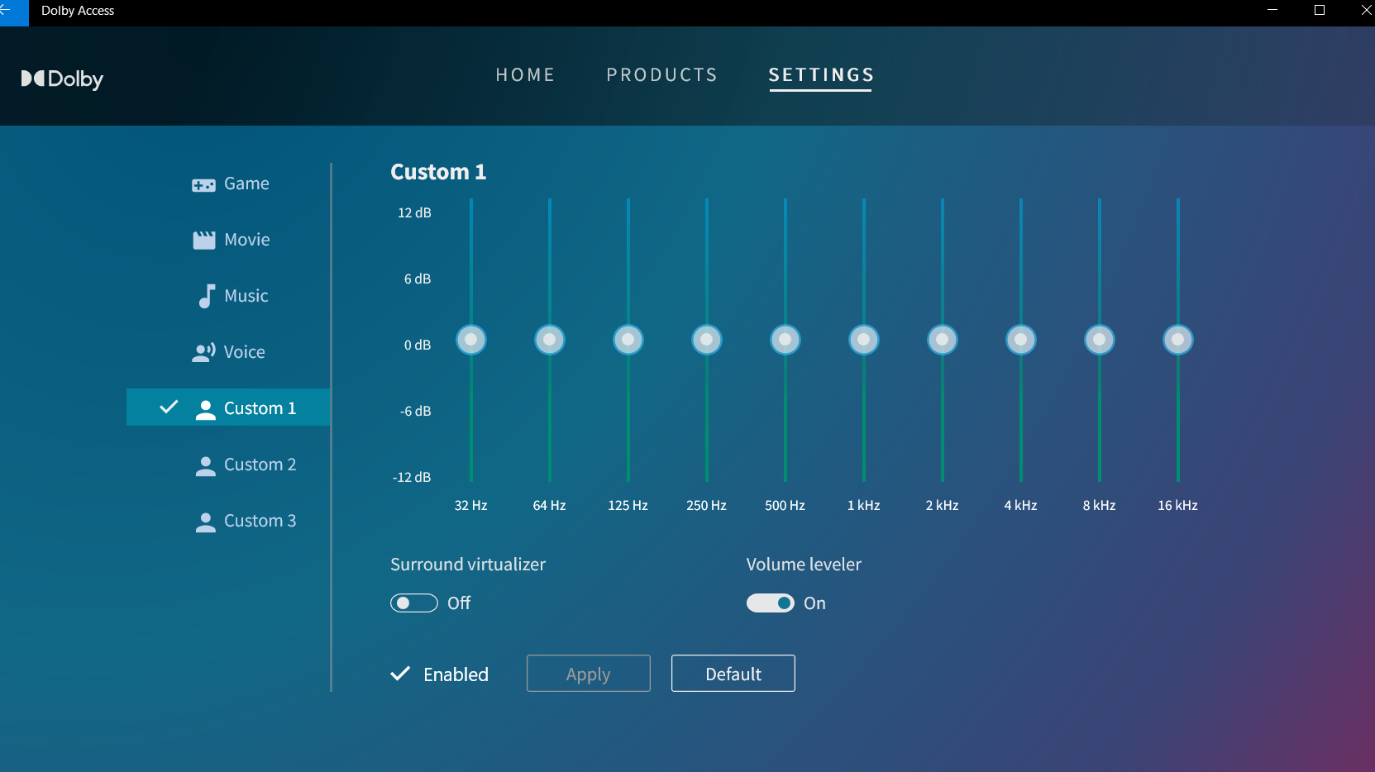The width and height of the screenshot is (1375, 772).
Task: Click the Movie clapperboard icon
Action: [x=204, y=240]
